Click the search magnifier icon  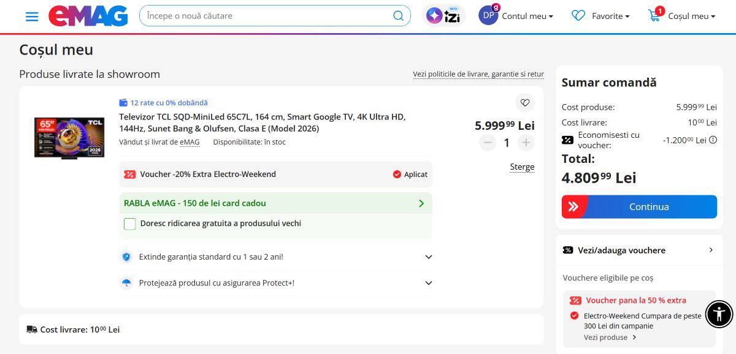pyautogui.click(x=399, y=16)
